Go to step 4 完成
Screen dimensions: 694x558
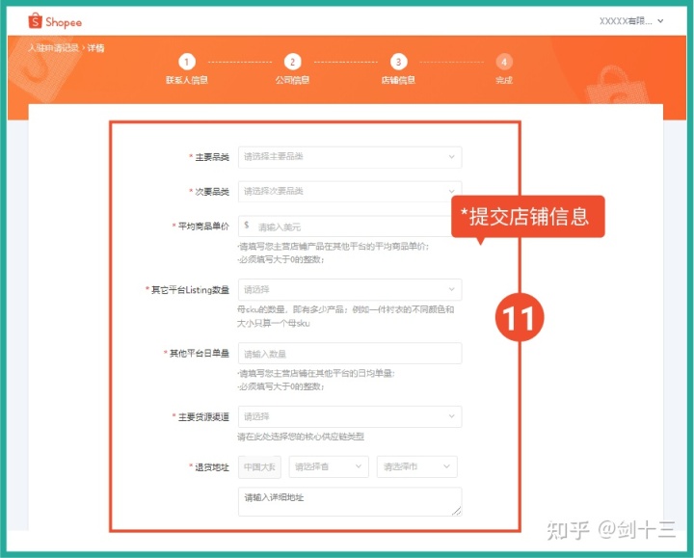tap(504, 69)
